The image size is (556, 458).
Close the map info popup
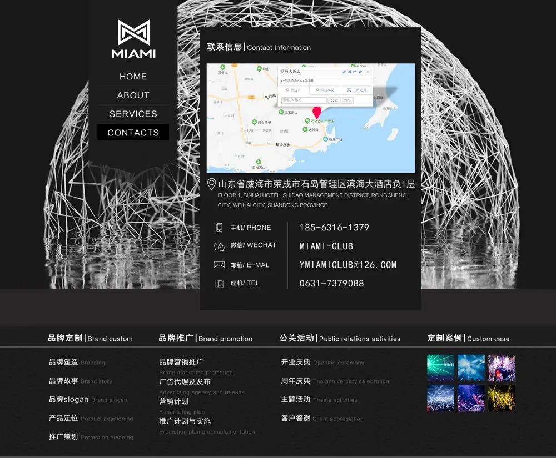pyautogui.click(x=368, y=72)
